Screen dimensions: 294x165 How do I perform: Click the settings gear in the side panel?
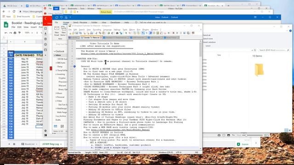tap(45, 131)
